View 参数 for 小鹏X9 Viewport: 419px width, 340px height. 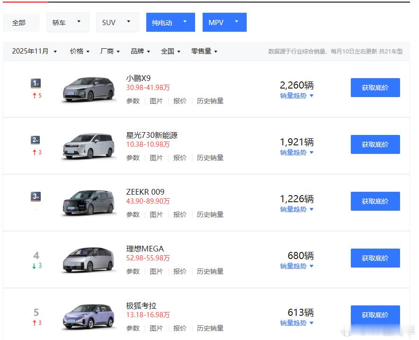click(x=133, y=101)
